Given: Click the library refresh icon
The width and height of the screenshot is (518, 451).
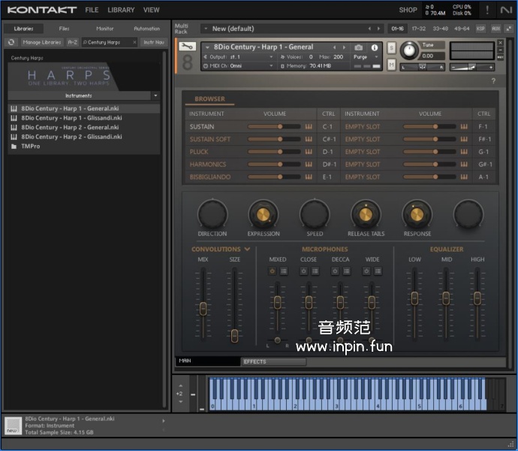Looking at the screenshot, I should pos(12,42).
